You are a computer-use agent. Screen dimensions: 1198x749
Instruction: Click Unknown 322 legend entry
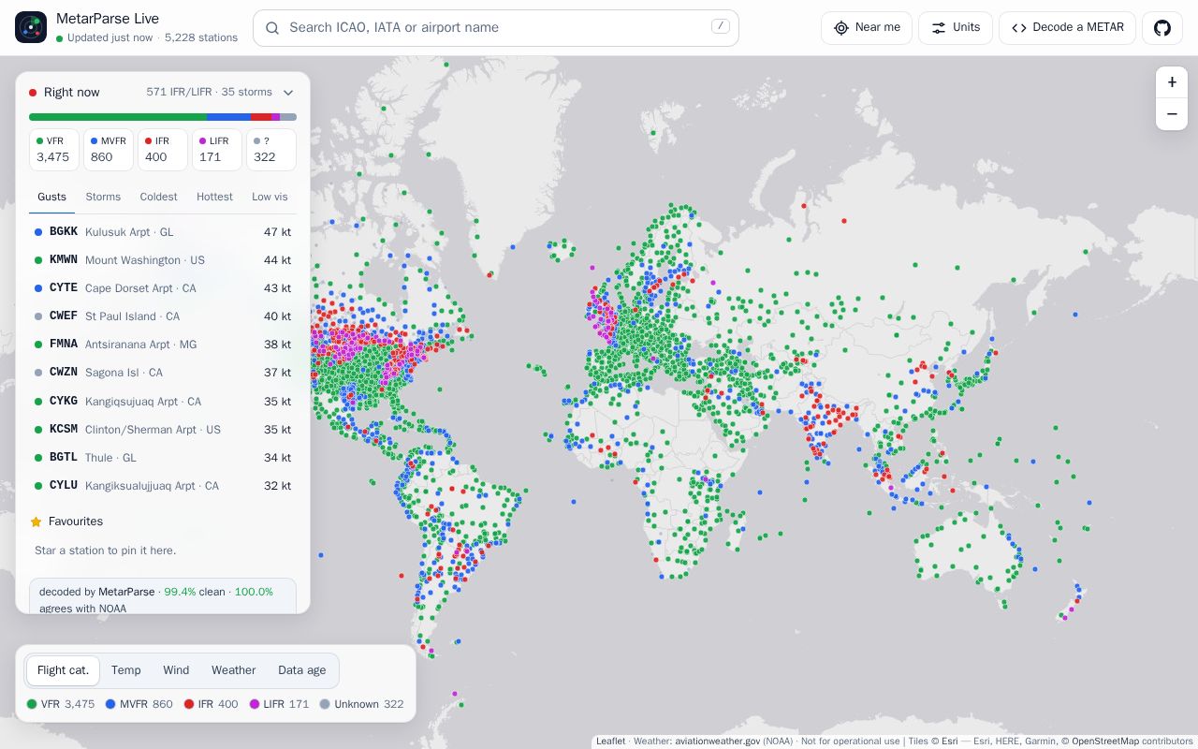pyautogui.click(x=361, y=704)
